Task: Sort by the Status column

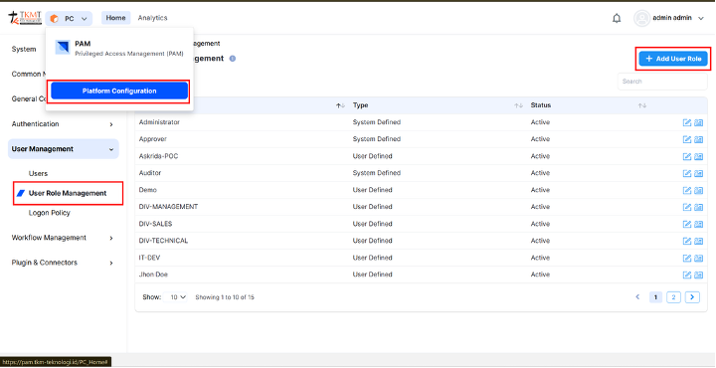Action: click(x=642, y=105)
